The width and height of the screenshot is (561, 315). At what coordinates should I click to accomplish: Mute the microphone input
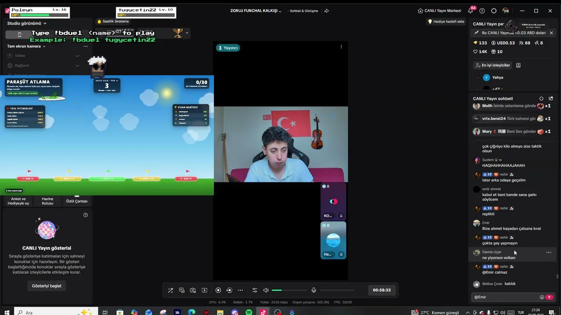pos(314,290)
